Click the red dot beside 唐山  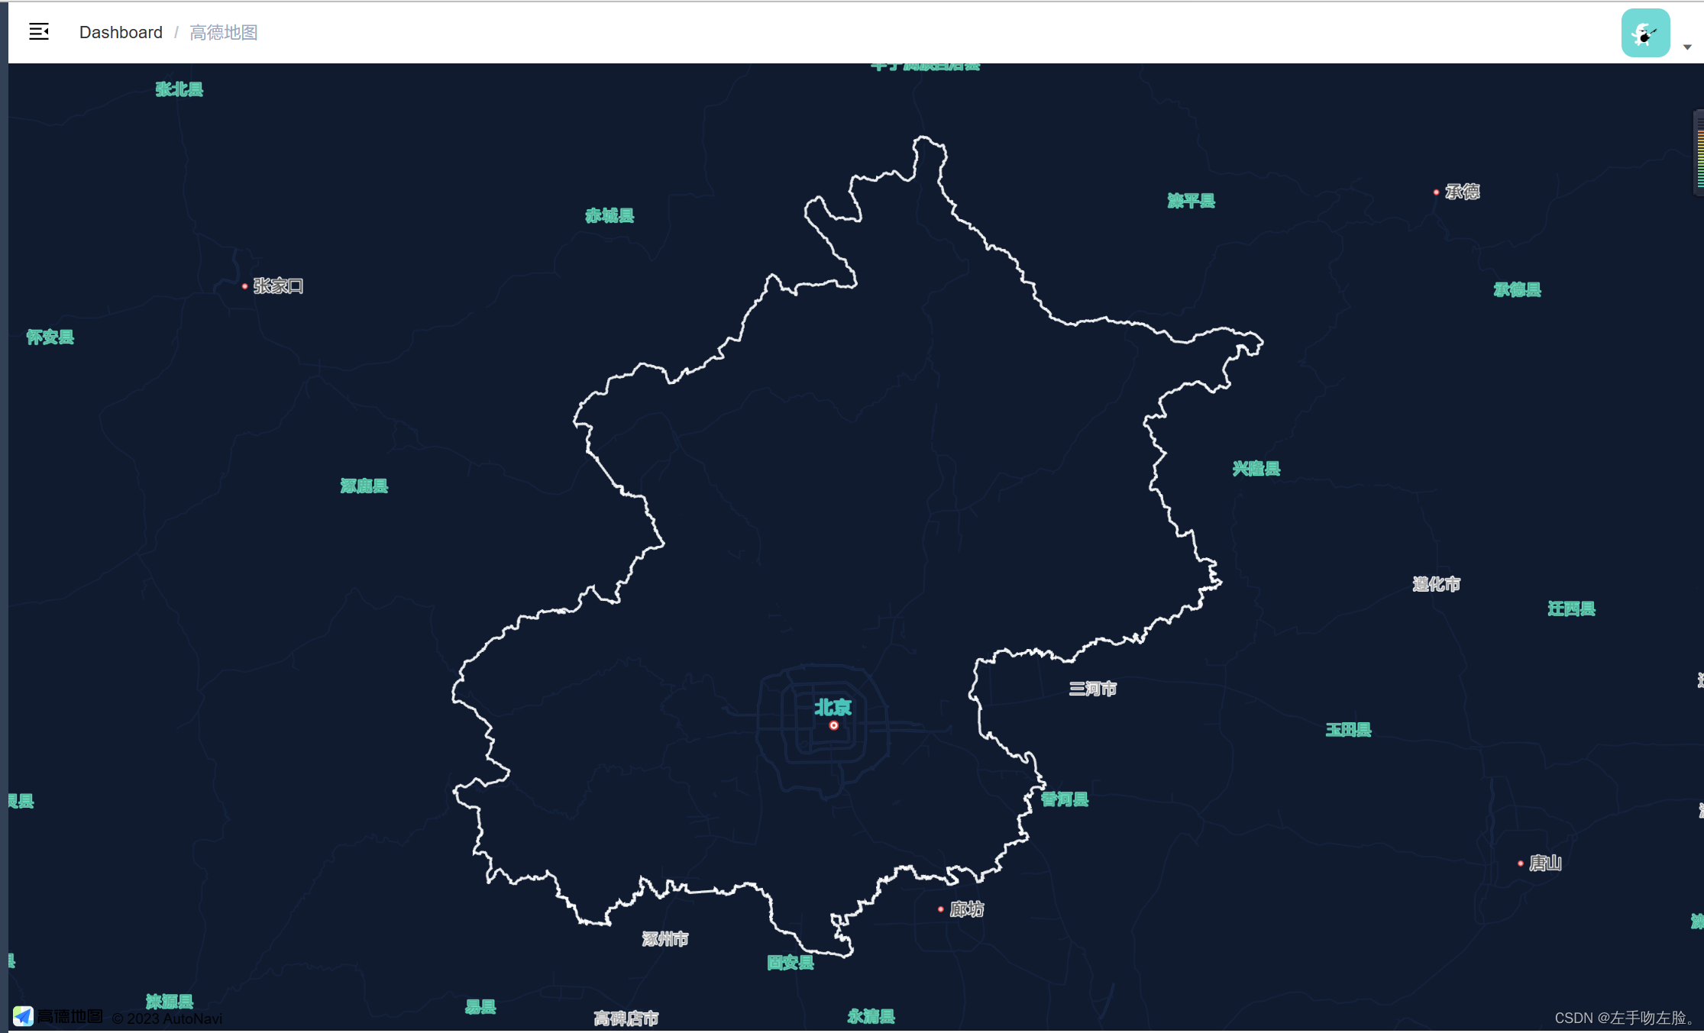[x=1521, y=864]
